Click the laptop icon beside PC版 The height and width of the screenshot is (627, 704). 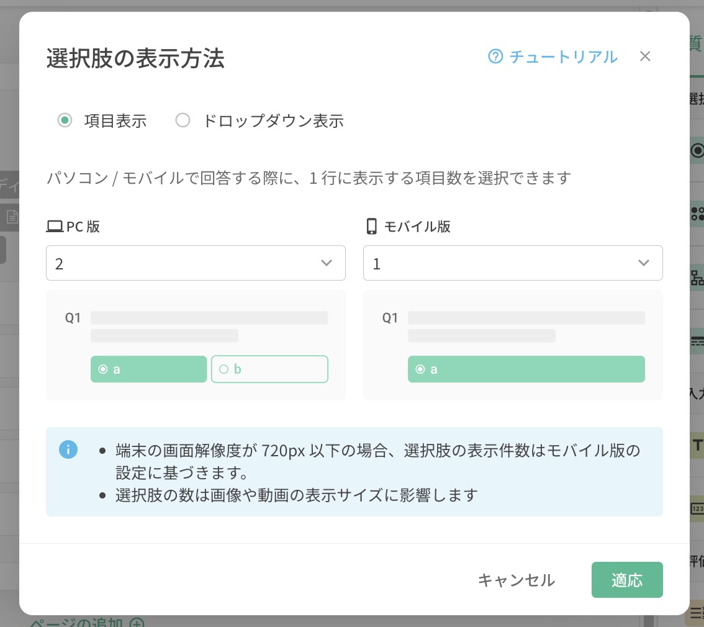[55, 226]
